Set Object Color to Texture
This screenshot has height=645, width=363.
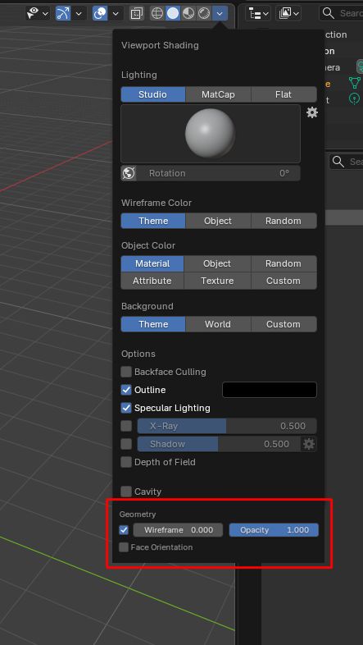tap(217, 281)
